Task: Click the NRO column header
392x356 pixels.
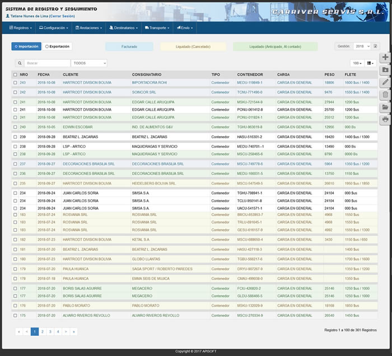Action: coord(24,74)
